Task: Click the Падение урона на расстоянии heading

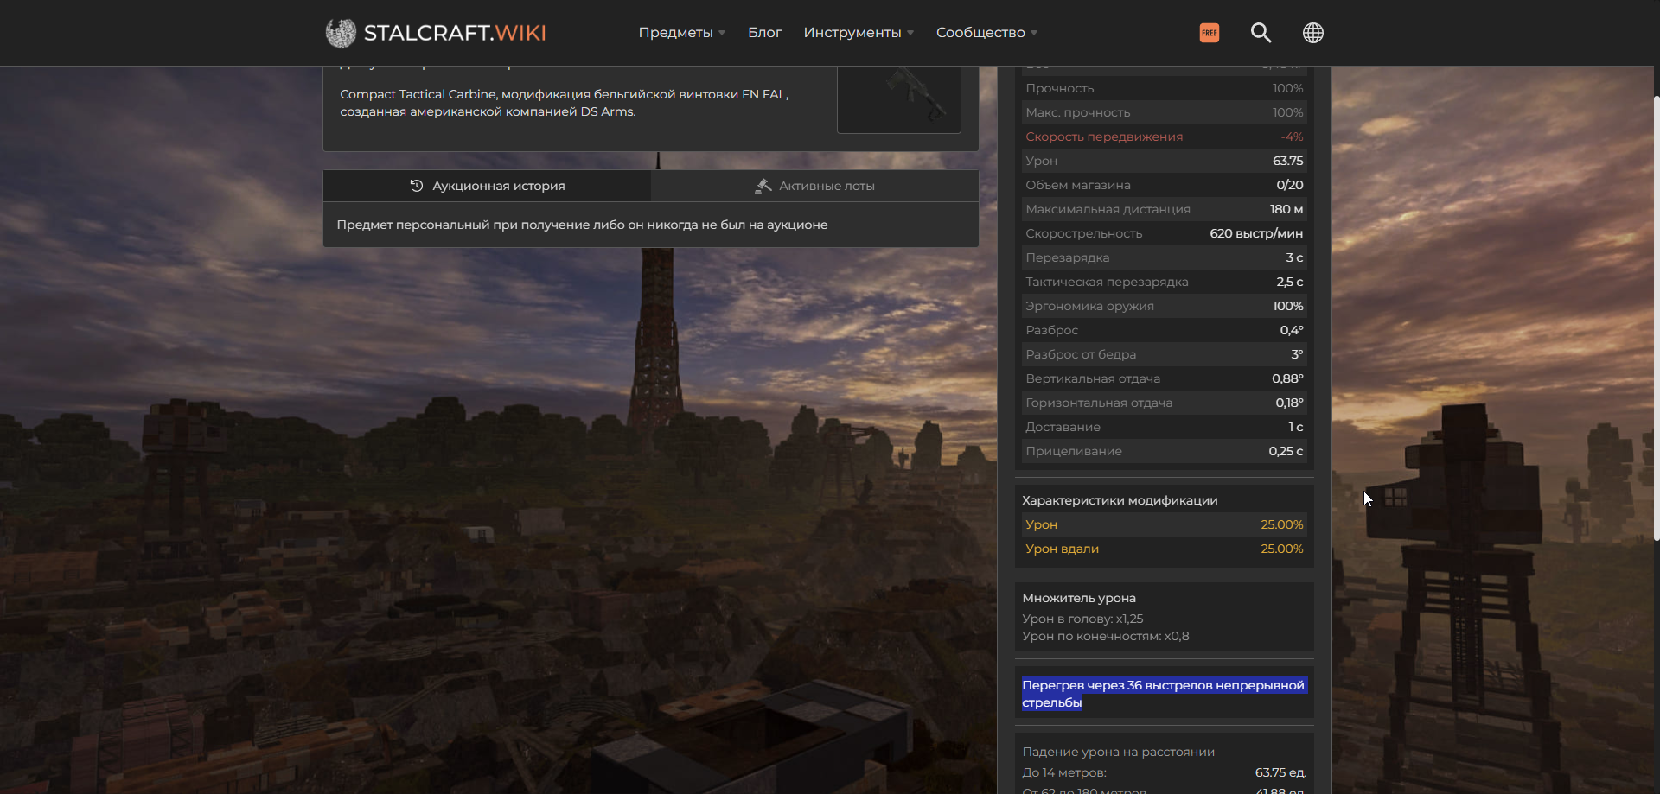Action: [x=1119, y=752]
